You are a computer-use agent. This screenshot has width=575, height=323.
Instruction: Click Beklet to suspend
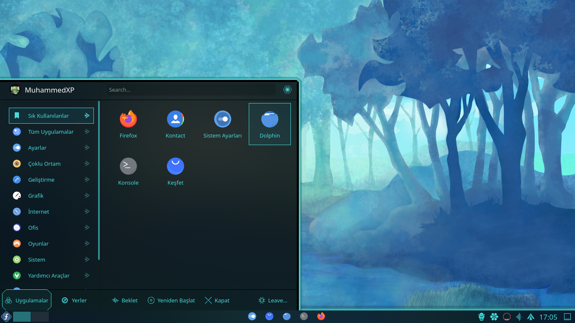pos(125,300)
